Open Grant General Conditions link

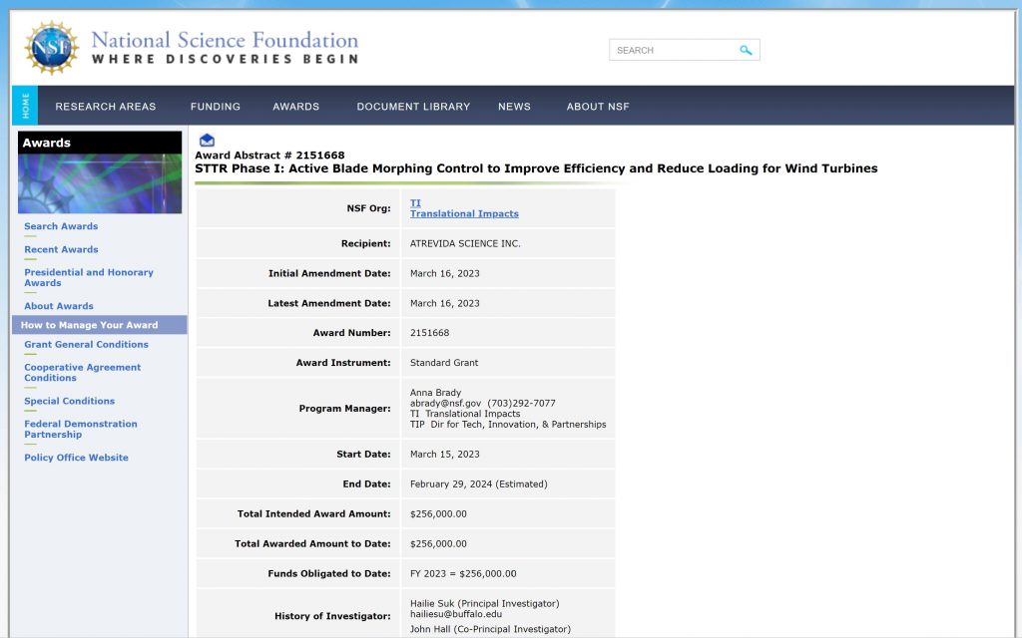click(x=86, y=344)
